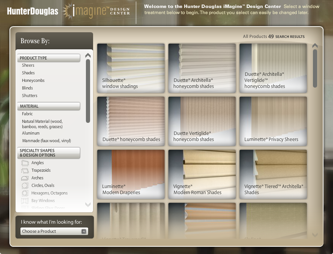Click the product grid scrollbar thumb
This screenshot has width=333, height=254.
[315, 69]
